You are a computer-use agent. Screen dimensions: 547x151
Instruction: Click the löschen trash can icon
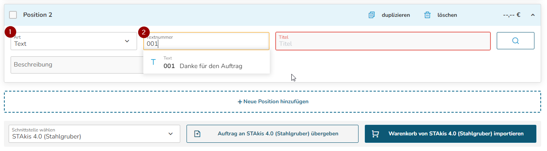click(427, 15)
